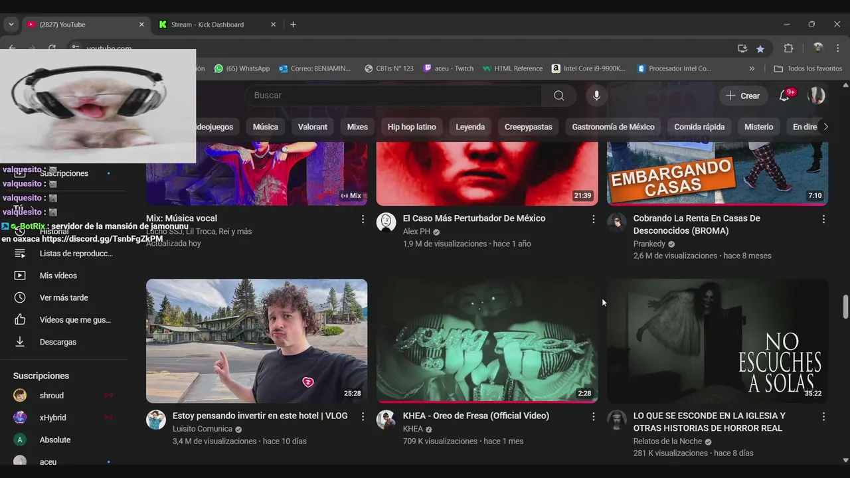Image resolution: width=850 pixels, height=478 pixels.
Task: Switch to the Stream - Kick Dashboard tab
Action: [216, 25]
